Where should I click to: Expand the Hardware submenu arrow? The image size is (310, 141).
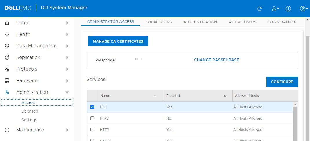tap(67, 81)
